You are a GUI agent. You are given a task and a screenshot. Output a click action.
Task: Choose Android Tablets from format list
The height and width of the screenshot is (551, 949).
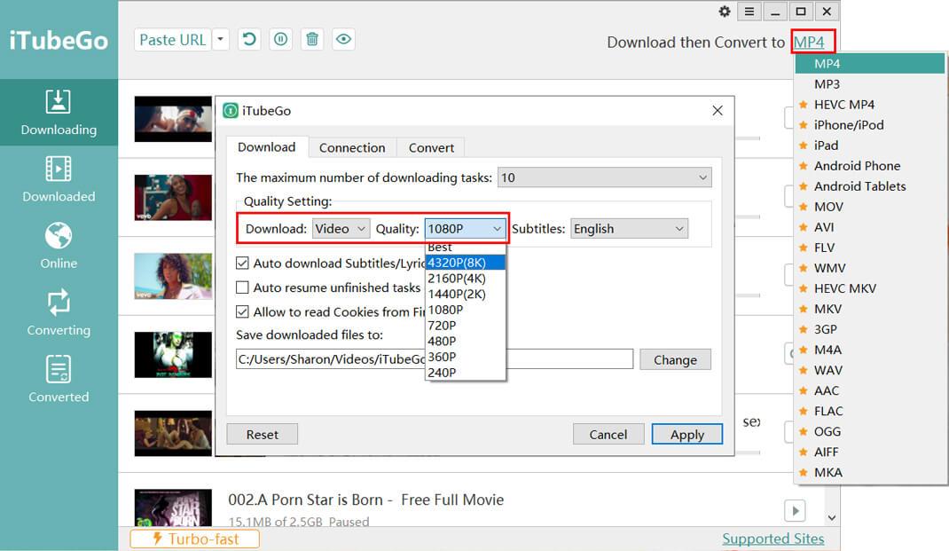[x=870, y=186]
